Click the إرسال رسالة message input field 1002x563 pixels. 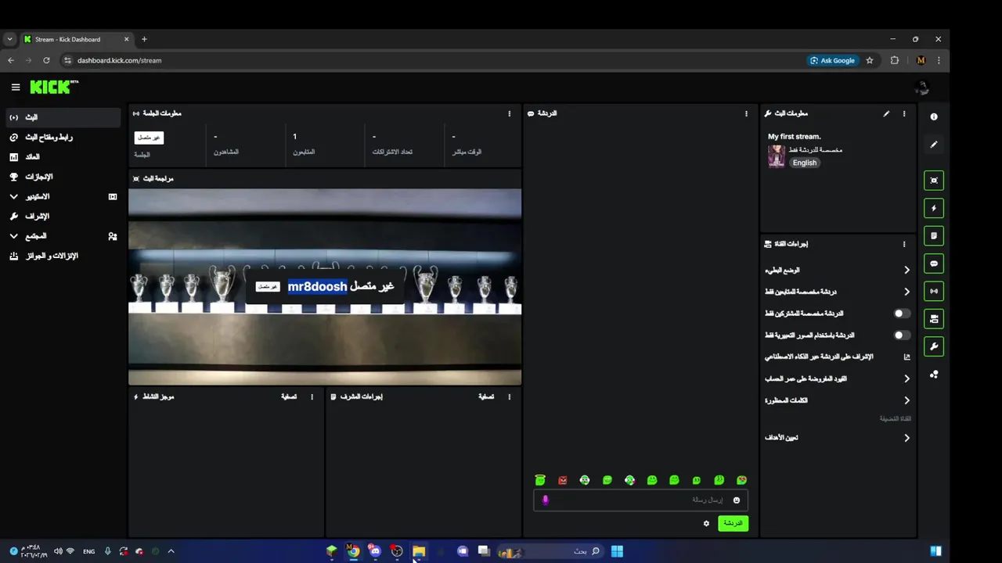click(640, 500)
